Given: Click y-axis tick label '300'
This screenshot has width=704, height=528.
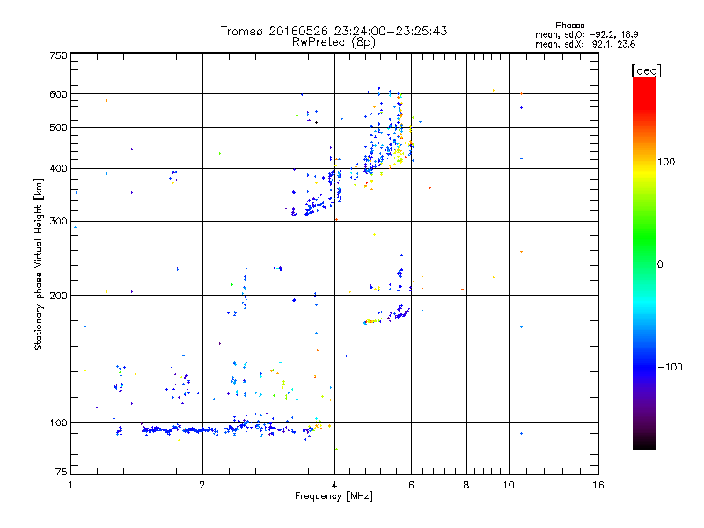Looking at the screenshot, I should click(58, 222).
